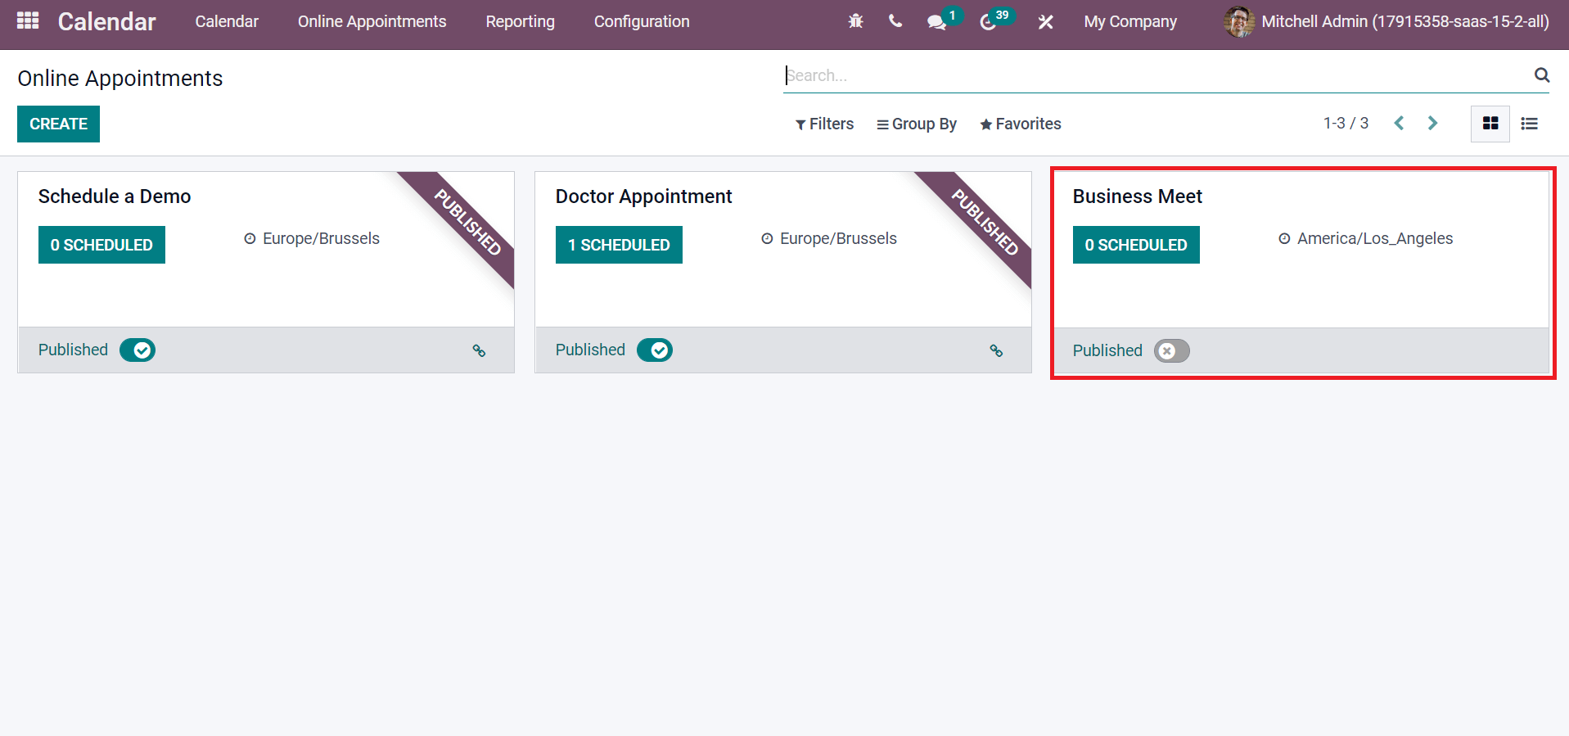Click Europe/Brussels on Doctor Appointment card
The height and width of the screenshot is (736, 1569).
pos(838,238)
